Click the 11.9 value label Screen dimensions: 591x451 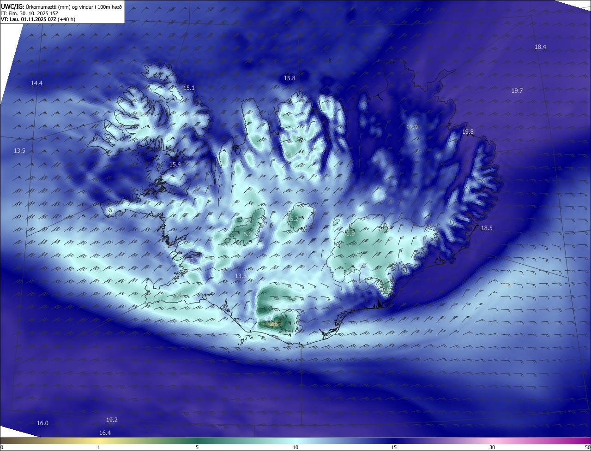412,127
